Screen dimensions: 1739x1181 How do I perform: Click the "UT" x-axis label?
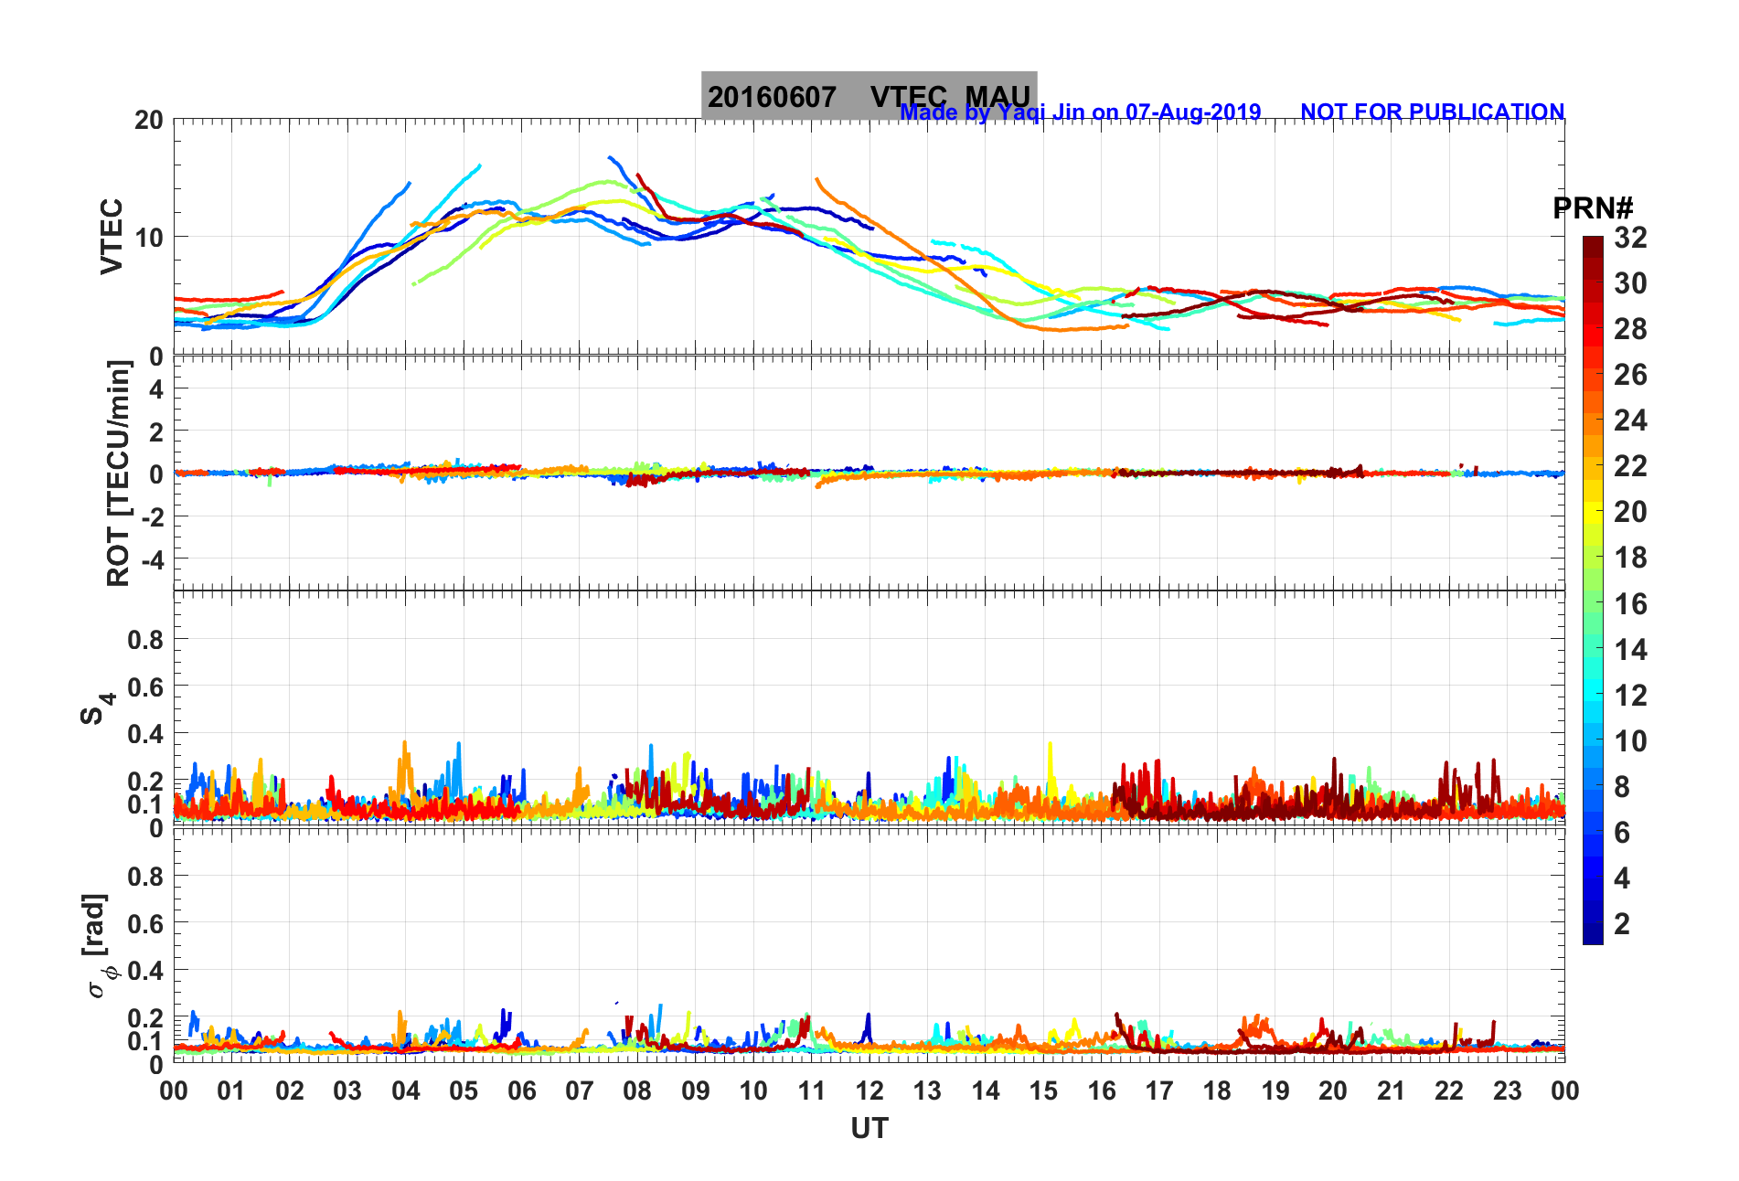869,1129
